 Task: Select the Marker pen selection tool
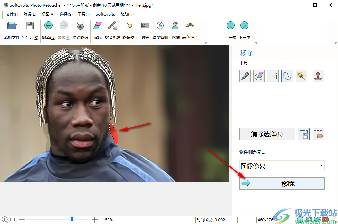pos(245,76)
